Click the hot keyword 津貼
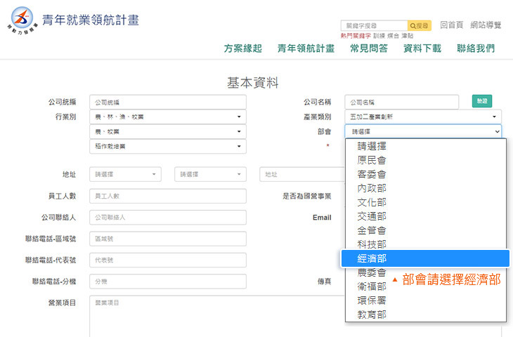Image resolution: width=513 pixels, height=337 pixels. [408, 36]
